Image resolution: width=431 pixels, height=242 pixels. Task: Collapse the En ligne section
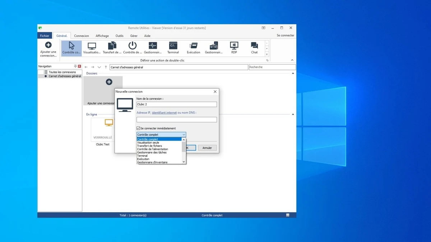pos(293,114)
